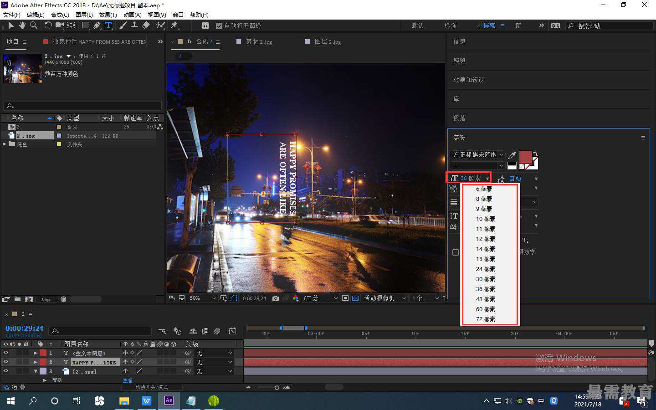
Task: Toggle mask and shape path visibility
Action: point(234,298)
